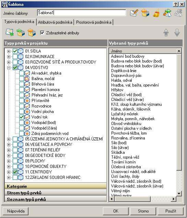Image resolution: width=187 pixels, height=218 pixels.
Task: Check the Plavební komora checkbox
Action: [x=22, y=90]
